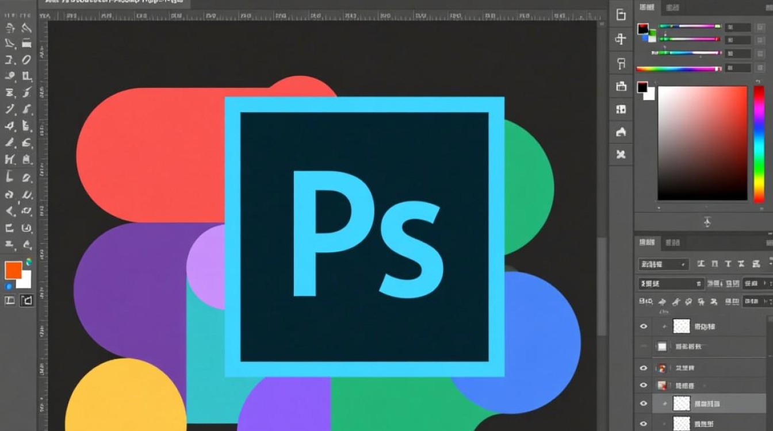
Task: Click the X-shaped icon in the collapsed panel strip
Action: (x=621, y=154)
